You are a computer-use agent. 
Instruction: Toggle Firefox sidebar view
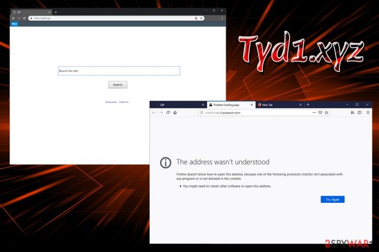359,112
